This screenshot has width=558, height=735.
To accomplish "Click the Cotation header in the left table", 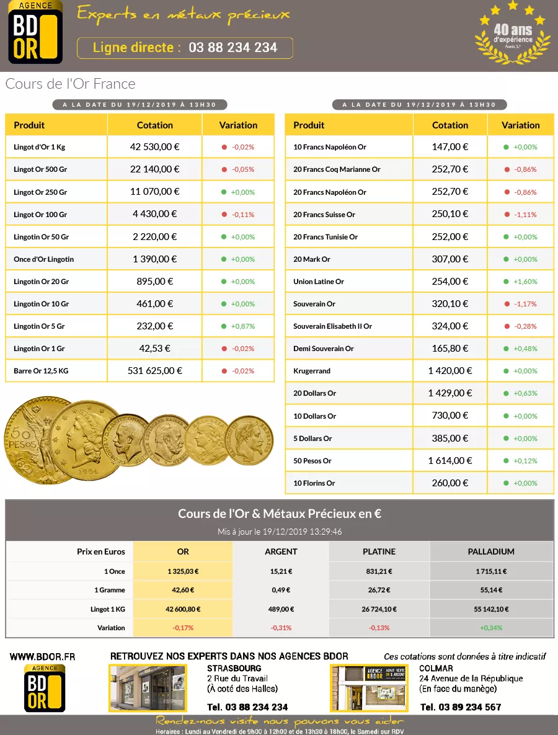I will pos(155,125).
